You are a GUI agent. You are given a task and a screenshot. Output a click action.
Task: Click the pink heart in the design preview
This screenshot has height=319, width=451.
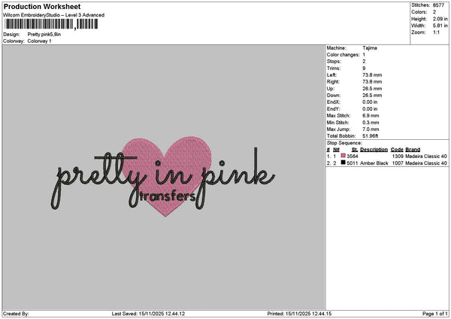[167, 176]
